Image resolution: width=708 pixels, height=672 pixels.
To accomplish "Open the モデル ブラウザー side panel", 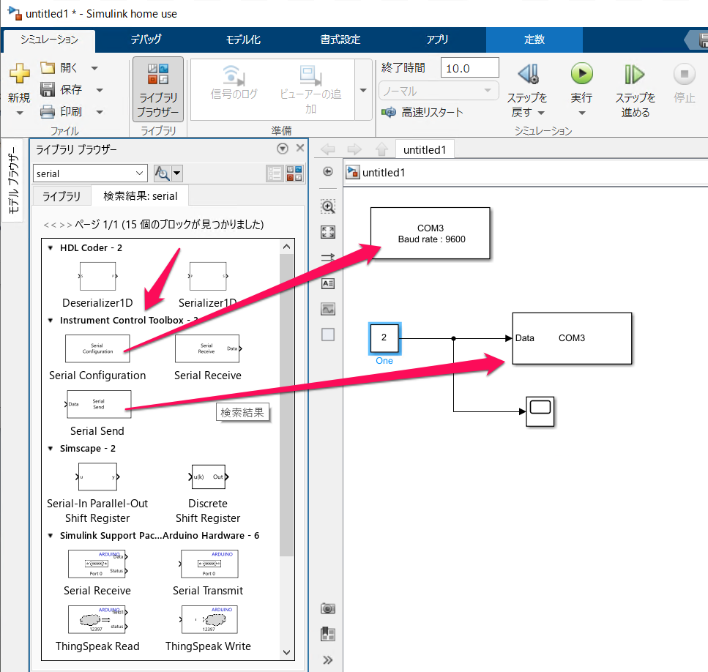I will click(13, 181).
